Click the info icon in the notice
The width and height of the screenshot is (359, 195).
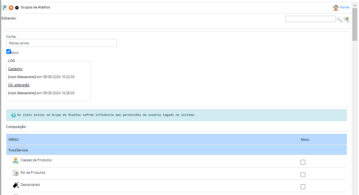click(14, 115)
